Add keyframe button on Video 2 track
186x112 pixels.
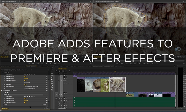coord(66,83)
